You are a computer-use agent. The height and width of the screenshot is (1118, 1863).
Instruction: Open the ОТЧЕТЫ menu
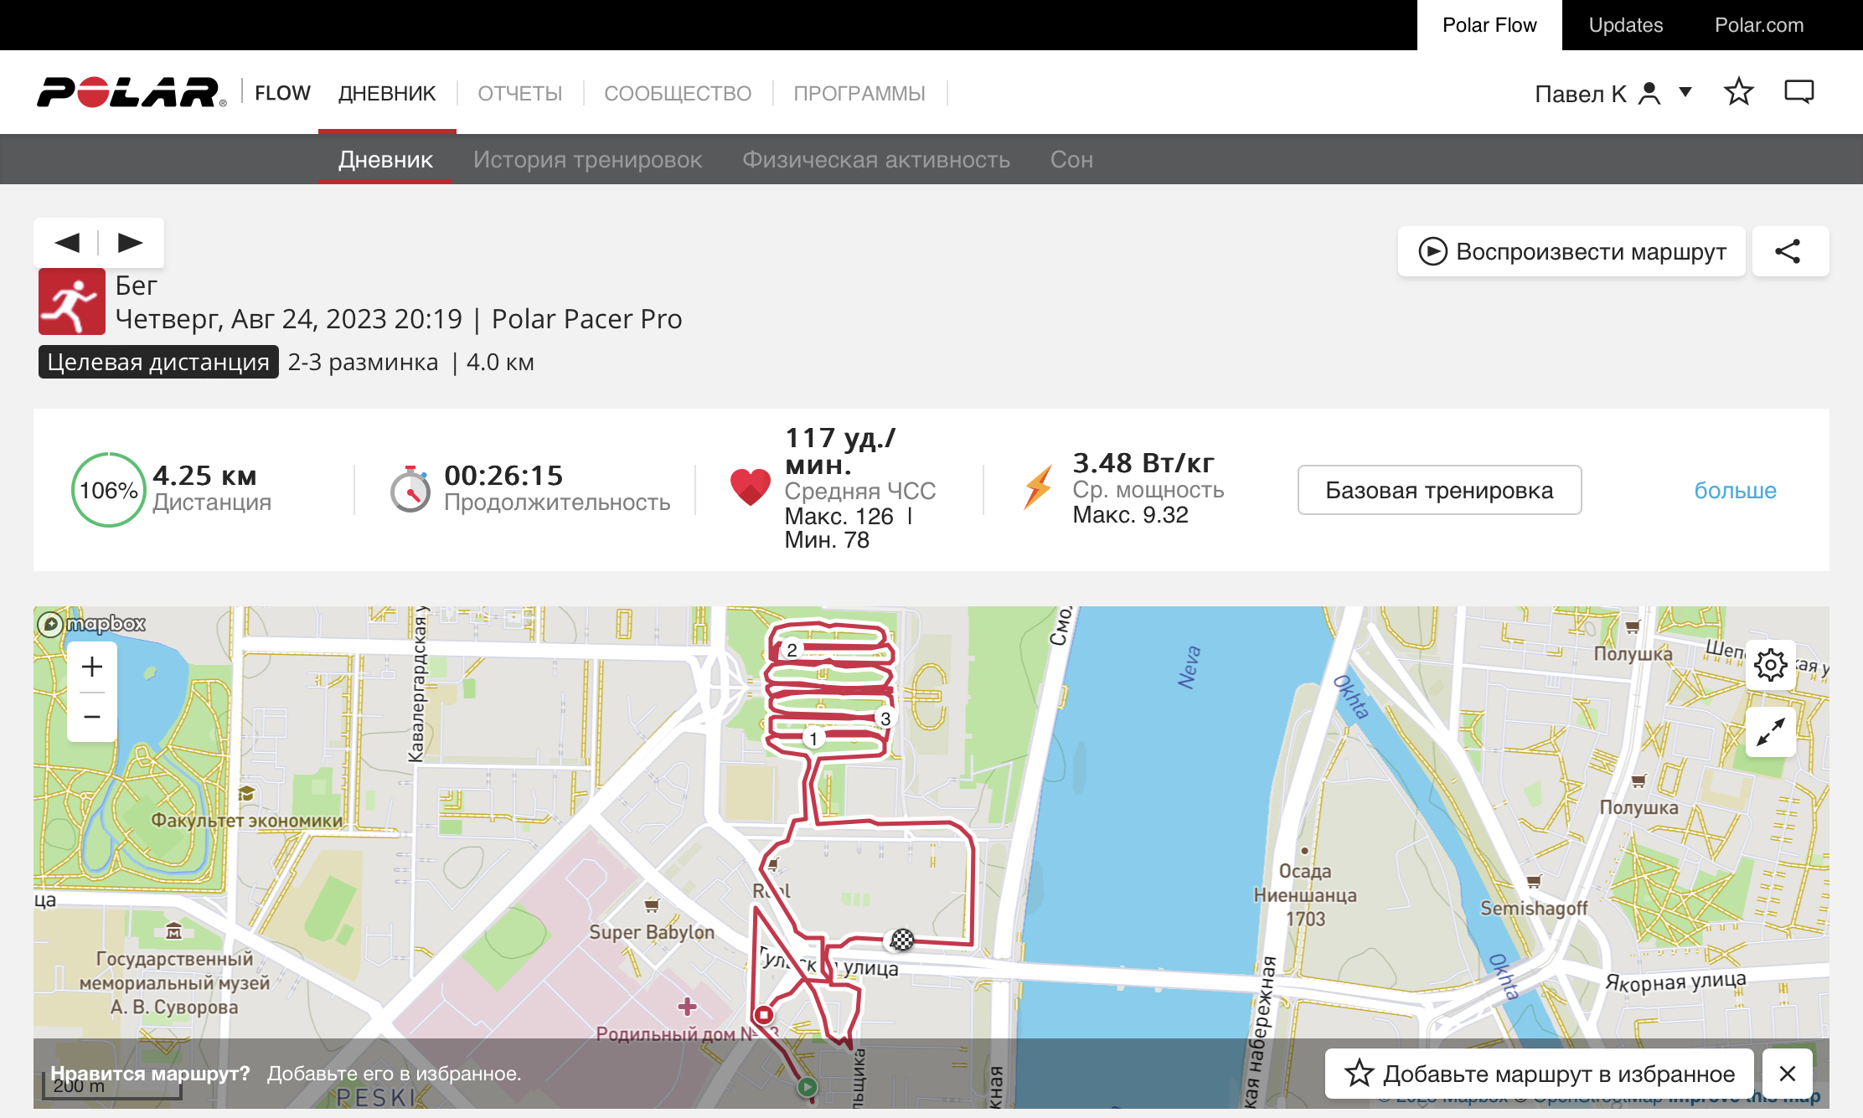coord(520,93)
